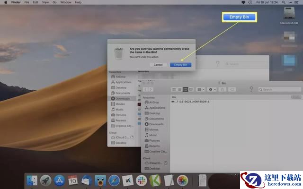Open the Edit menu
The height and width of the screenshot is (189, 303).
pyautogui.click(x=36, y=2)
